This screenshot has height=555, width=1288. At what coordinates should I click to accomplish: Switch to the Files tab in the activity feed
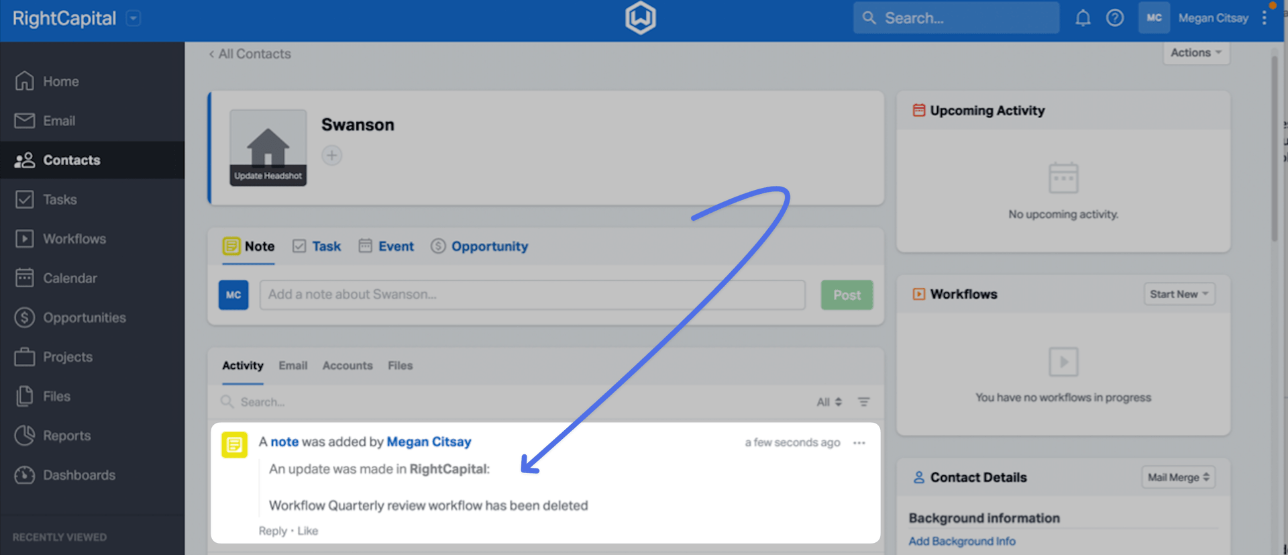(400, 366)
